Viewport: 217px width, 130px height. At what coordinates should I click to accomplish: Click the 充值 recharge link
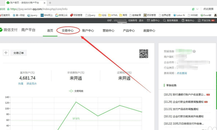point(21,84)
